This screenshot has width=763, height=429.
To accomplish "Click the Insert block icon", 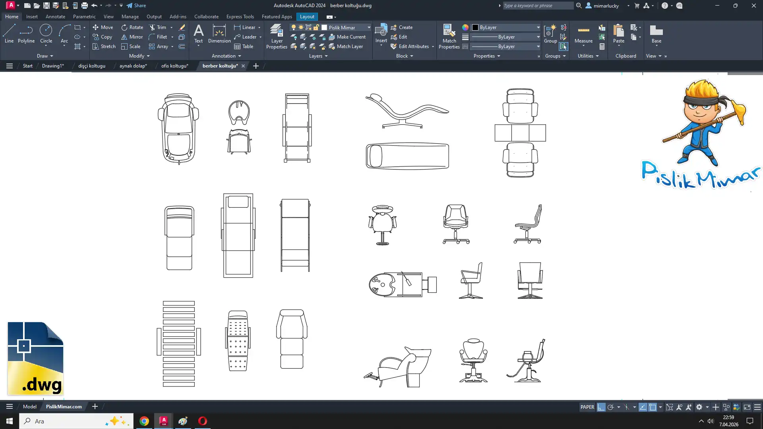I will pos(381,31).
